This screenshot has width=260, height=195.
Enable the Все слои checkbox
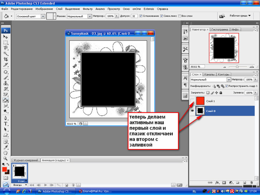179,16
